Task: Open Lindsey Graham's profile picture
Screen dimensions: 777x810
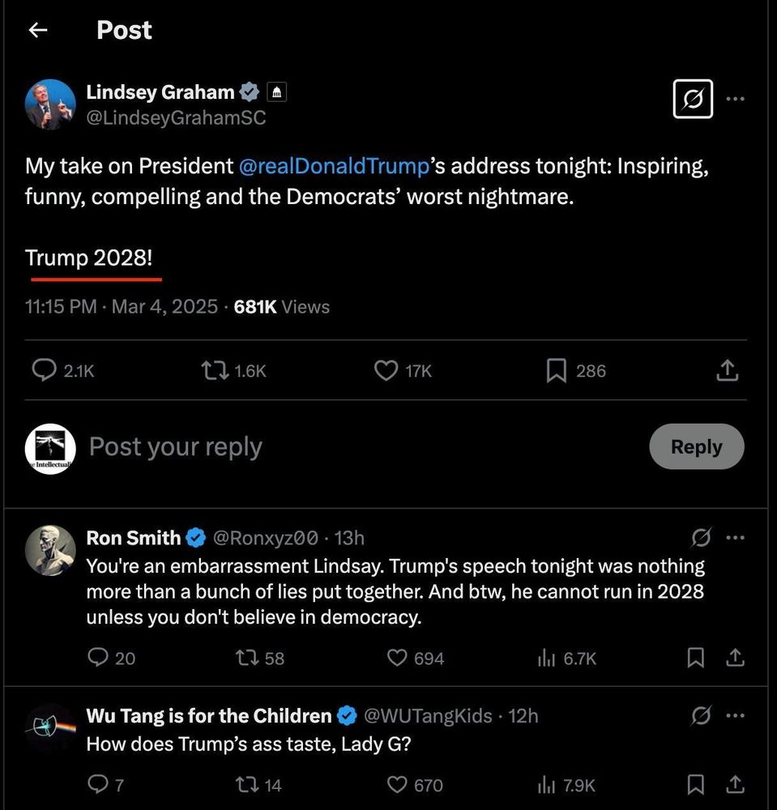Action: click(x=50, y=104)
